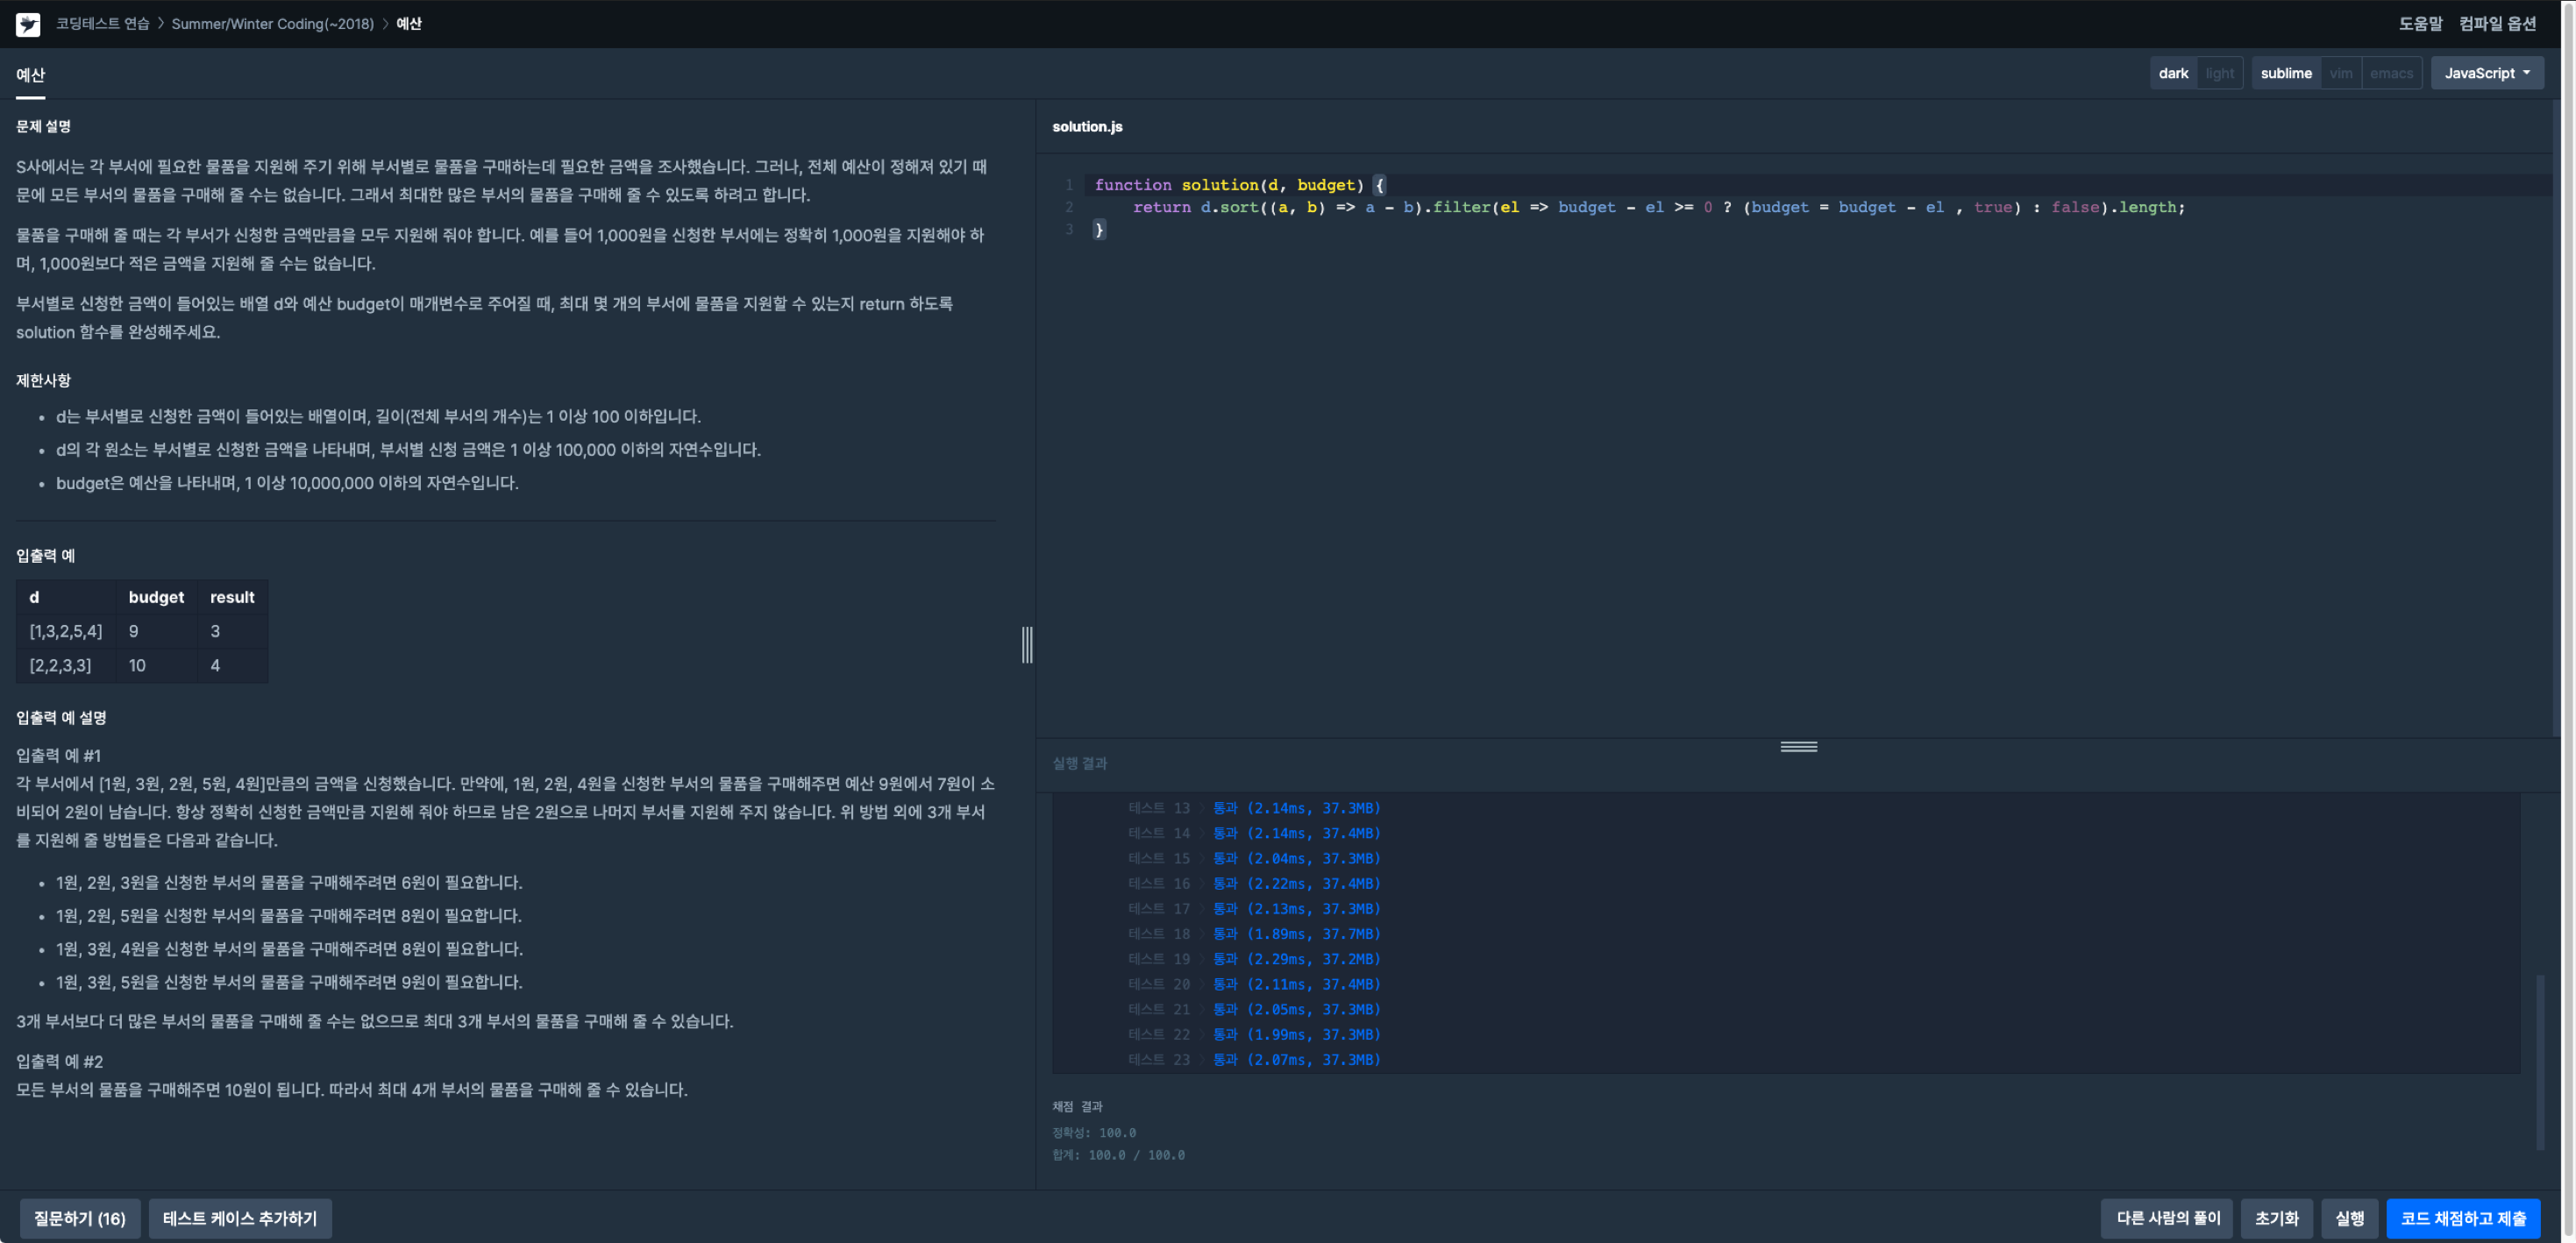The width and height of the screenshot is (2576, 1243).
Task: Switch keymap to emacs
Action: click(2391, 73)
